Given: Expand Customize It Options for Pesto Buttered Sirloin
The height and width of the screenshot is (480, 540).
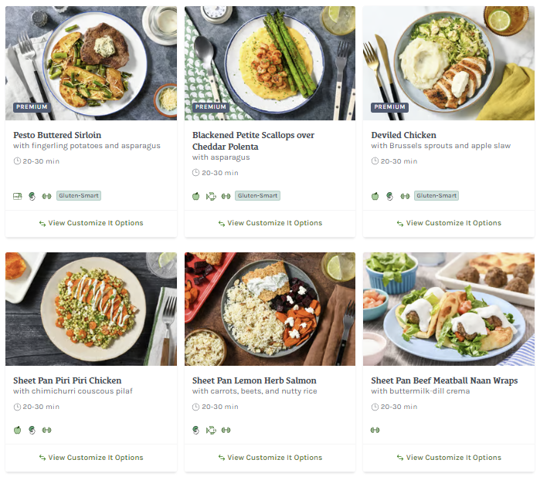Looking at the screenshot, I should [91, 223].
